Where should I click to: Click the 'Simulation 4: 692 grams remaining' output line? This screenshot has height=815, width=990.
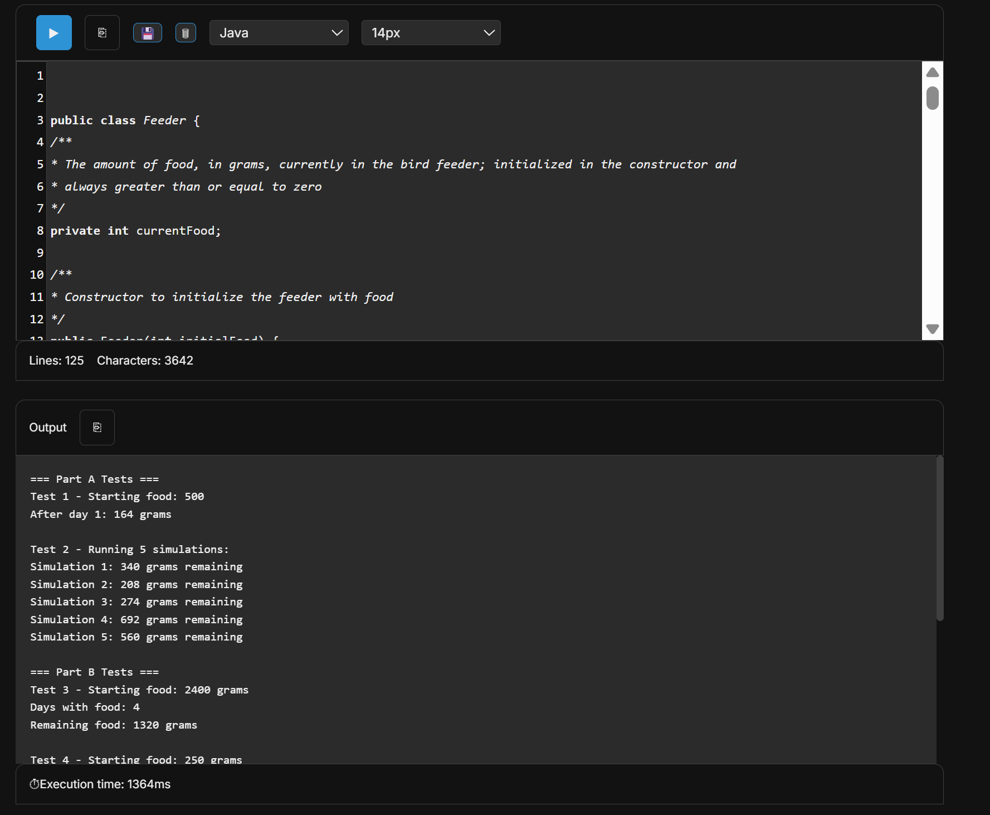(x=136, y=619)
